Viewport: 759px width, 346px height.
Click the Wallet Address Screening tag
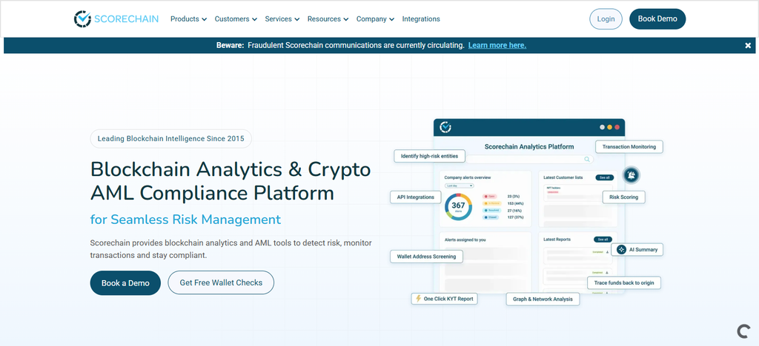pyautogui.click(x=426, y=257)
